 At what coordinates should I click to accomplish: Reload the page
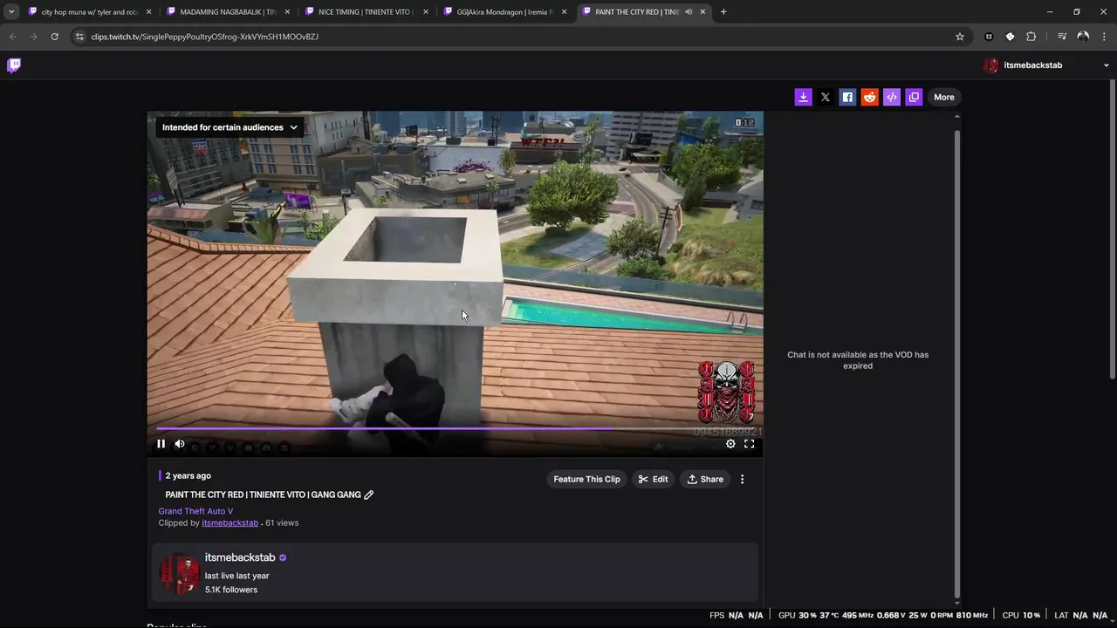[x=54, y=37]
